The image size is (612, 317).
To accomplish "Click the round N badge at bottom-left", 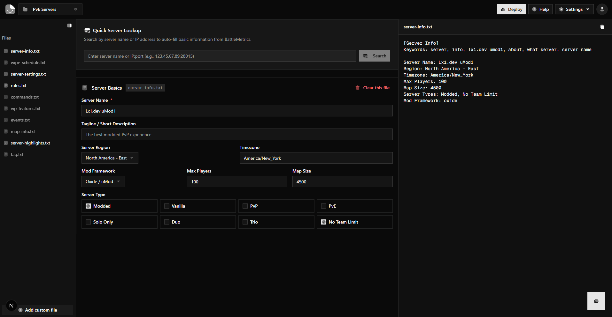I will [x=11, y=306].
